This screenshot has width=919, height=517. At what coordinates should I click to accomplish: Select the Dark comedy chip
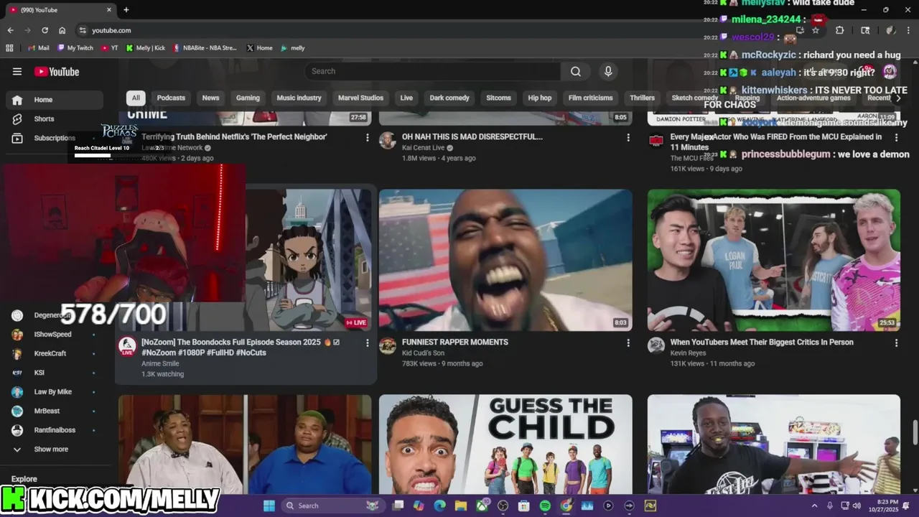point(449,98)
